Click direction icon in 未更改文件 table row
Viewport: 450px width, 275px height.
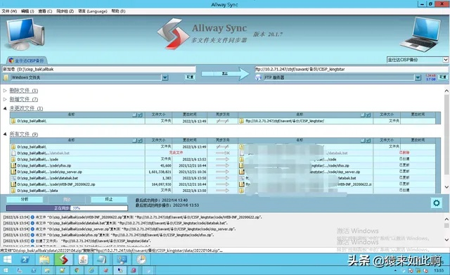(x=223, y=121)
